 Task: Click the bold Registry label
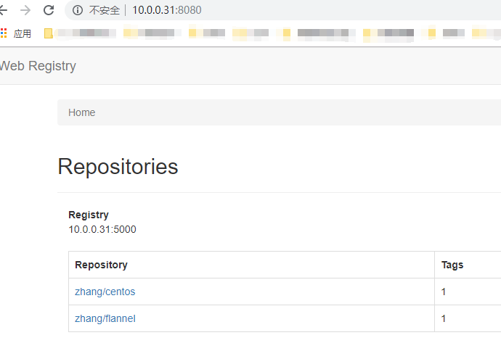(88, 215)
